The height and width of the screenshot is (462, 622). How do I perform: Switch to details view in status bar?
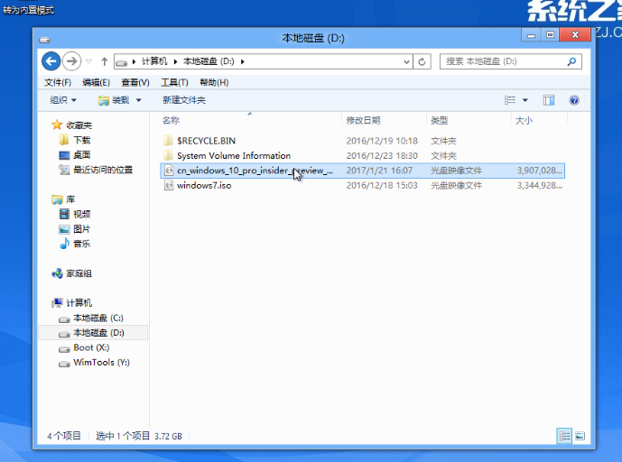pyautogui.click(x=564, y=436)
